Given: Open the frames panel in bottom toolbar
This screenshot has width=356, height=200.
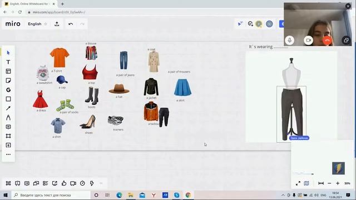Looking at the screenshot, I should [x=8, y=183].
